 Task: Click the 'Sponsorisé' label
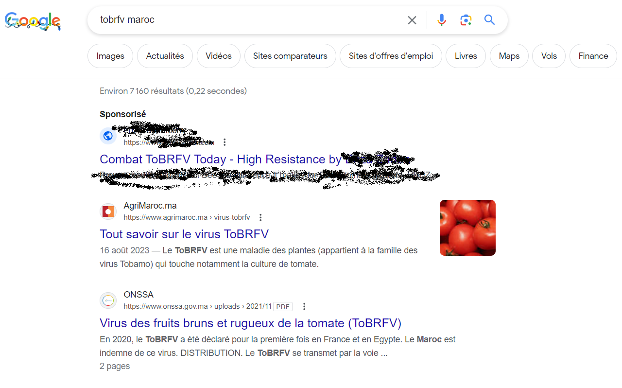pos(123,114)
